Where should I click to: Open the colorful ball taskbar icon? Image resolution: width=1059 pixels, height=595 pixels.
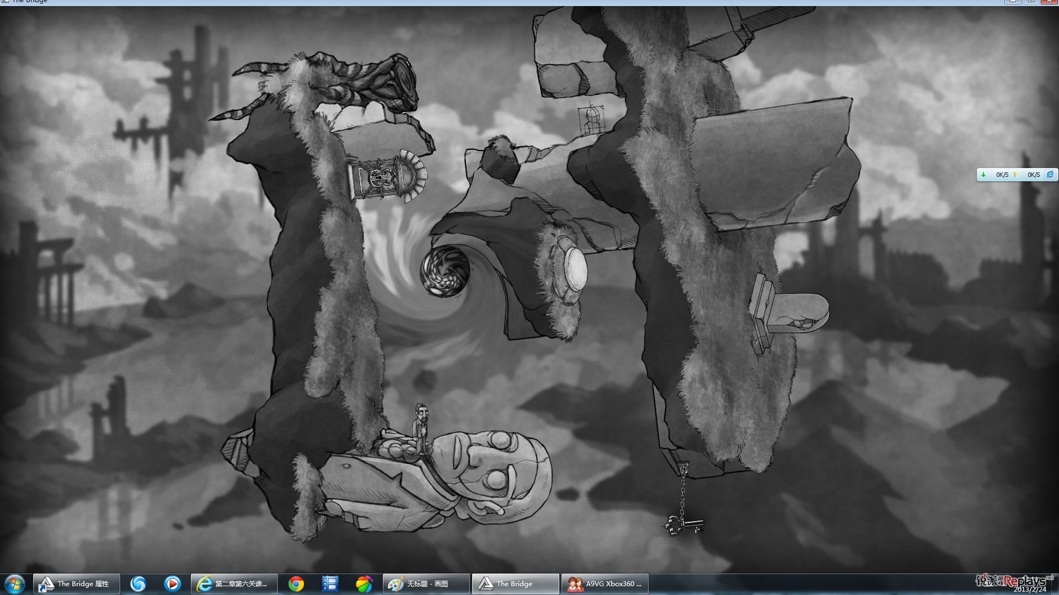click(364, 584)
